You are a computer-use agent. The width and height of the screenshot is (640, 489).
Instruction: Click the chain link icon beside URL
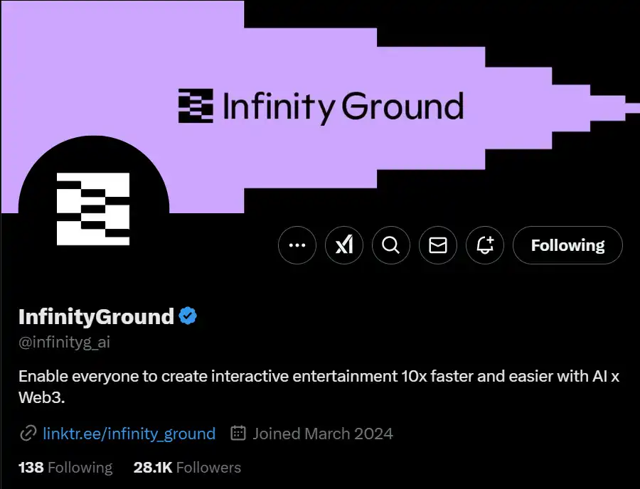pos(28,434)
